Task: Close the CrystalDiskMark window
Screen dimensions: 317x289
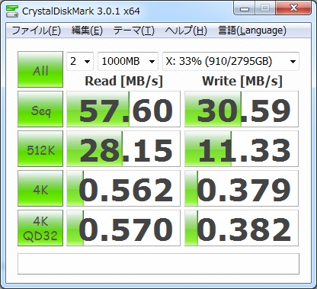Action: coord(293,8)
